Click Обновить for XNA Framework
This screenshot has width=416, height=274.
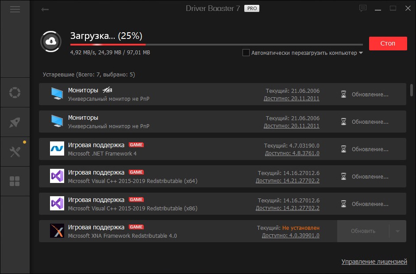point(363,231)
